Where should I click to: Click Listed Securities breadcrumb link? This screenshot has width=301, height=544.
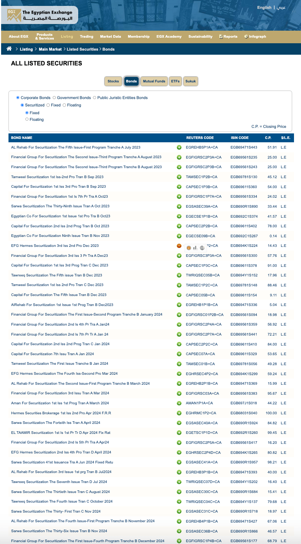click(82, 49)
